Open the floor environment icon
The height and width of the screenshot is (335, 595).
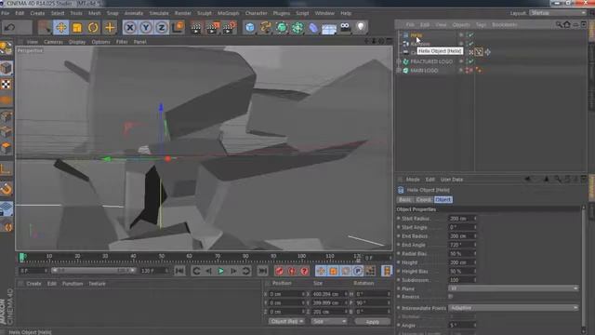click(x=329, y=28)
